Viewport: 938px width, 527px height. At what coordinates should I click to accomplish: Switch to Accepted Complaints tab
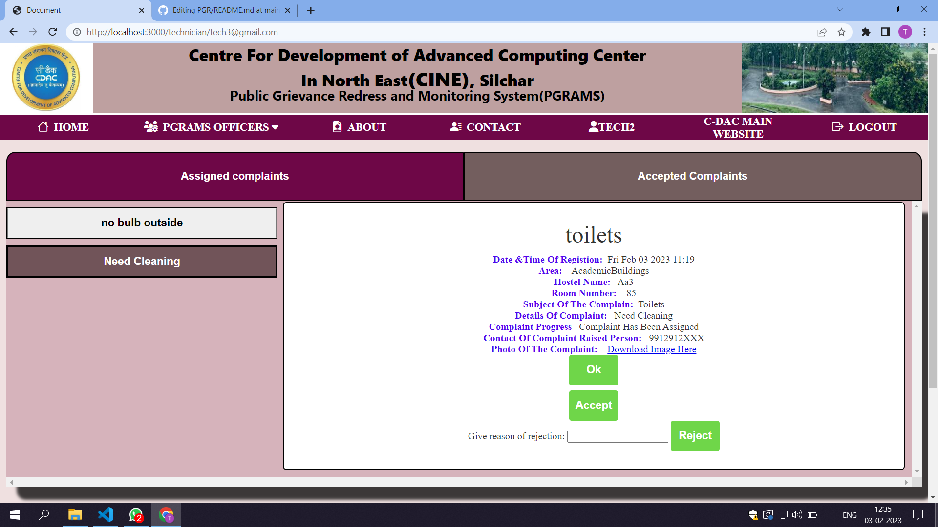(x=692, y=176)
